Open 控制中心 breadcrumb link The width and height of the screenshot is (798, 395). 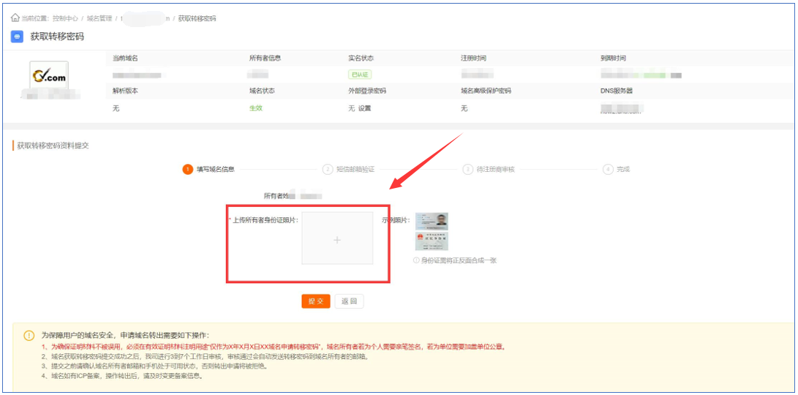click(x=66, y=18)
